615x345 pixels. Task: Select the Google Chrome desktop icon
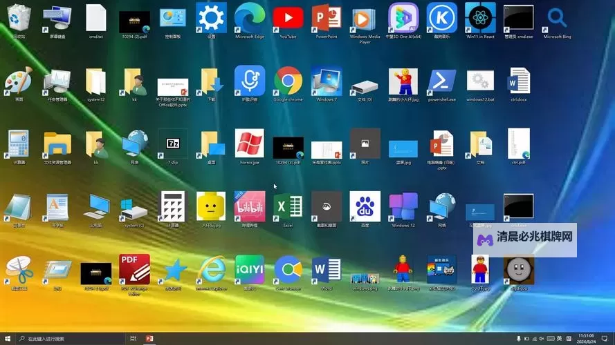click(288, 81)
